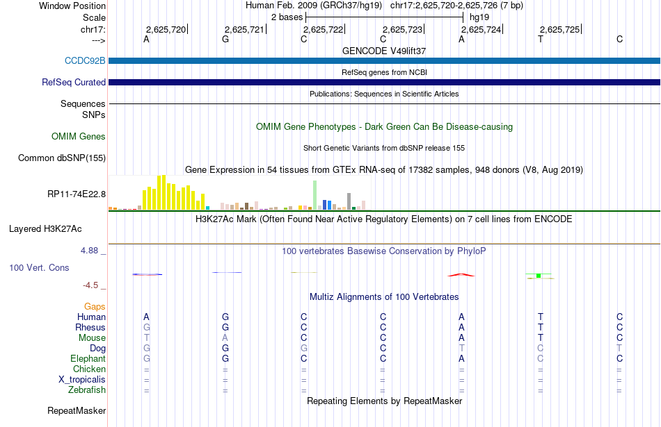Click the green PhyloP conservation marker
The width and height of the screenshot is (661, 427).
coord(539,276)
